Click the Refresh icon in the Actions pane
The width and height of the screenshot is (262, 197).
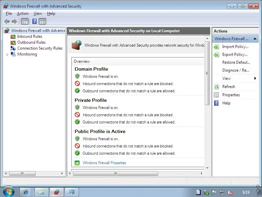coord(216,87)
